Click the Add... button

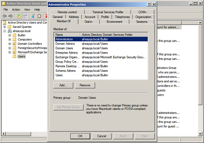click(63, 85)
